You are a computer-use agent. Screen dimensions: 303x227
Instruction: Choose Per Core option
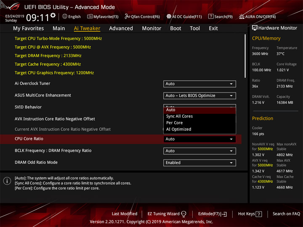point(199,123)
